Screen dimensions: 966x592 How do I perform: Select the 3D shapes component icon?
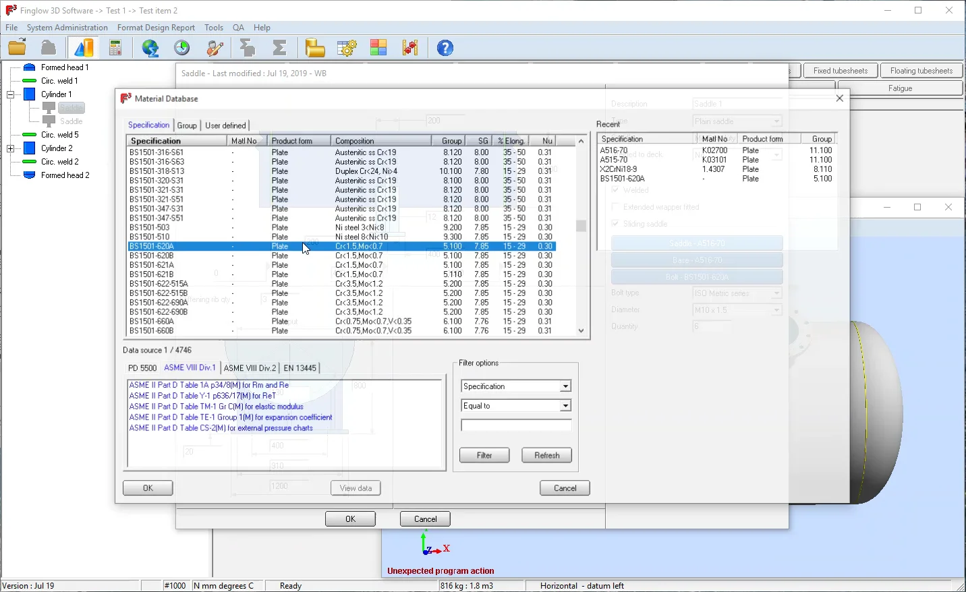click(83, 48)
